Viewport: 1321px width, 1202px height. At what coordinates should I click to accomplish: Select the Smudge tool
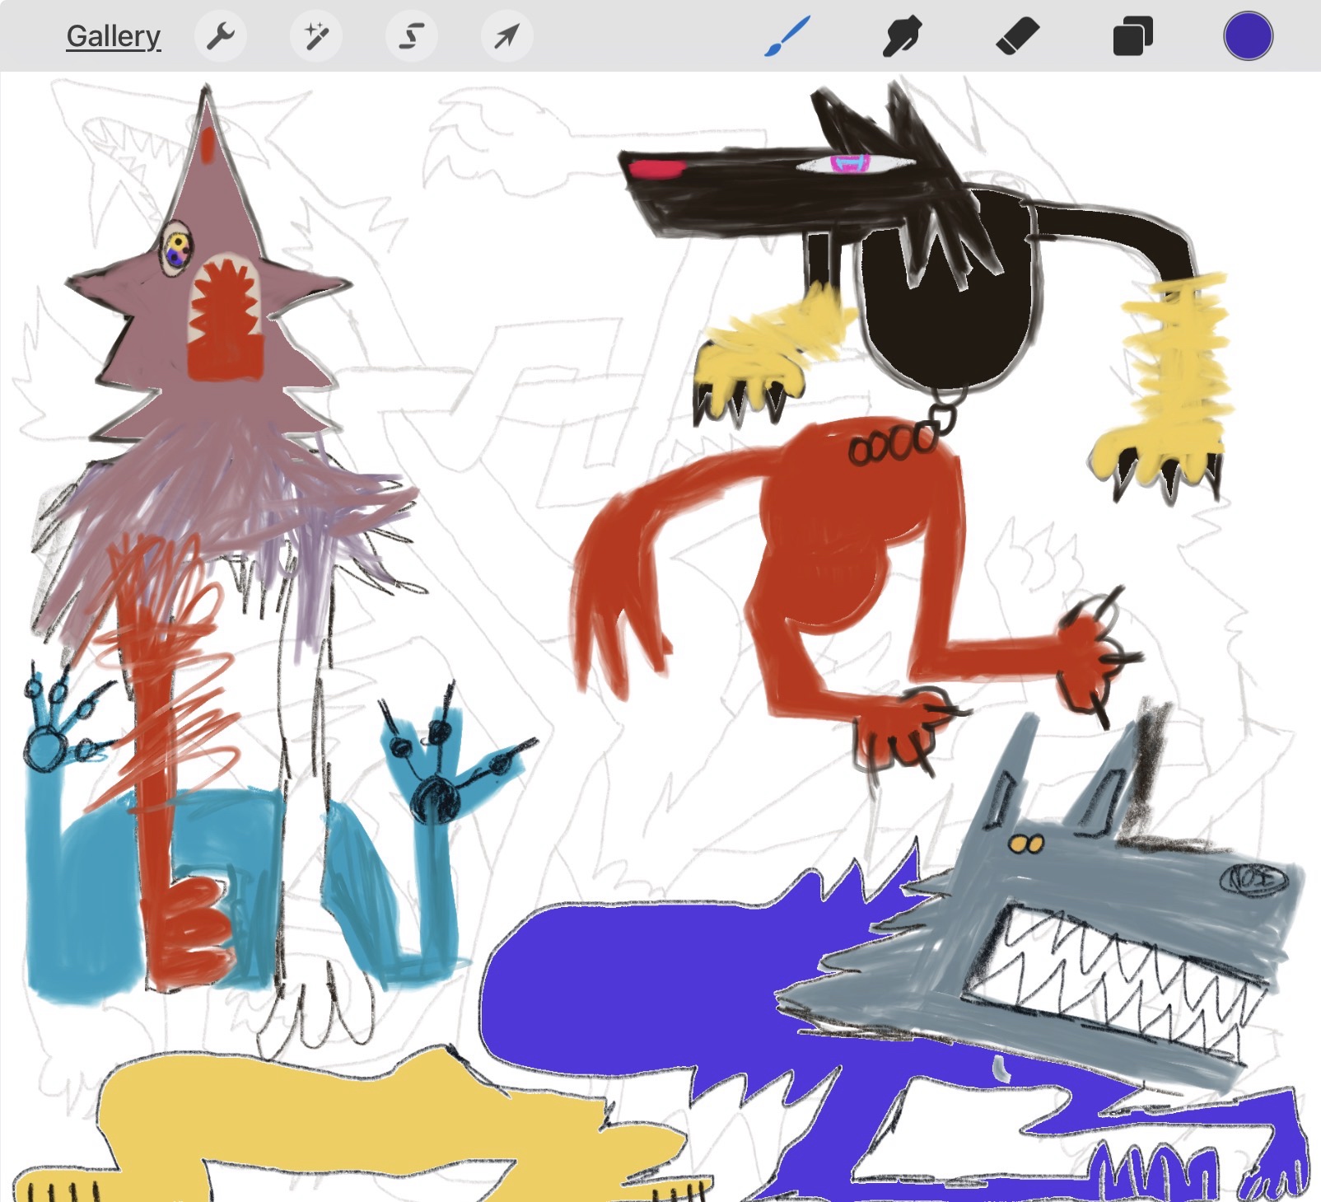[902, 37]
